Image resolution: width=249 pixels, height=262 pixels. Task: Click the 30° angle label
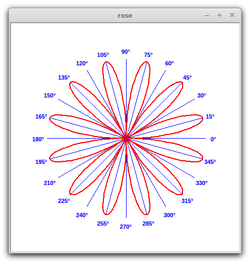pos(202,95)
